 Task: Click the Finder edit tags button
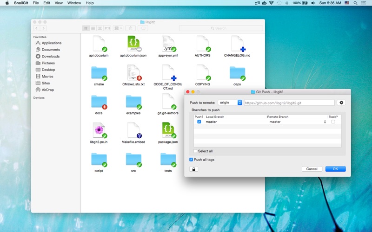click(x=143, y=28)
